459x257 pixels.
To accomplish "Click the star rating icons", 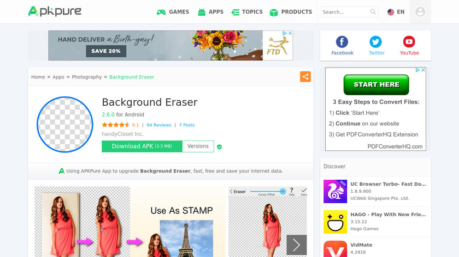I will click(x=116, y=125).
